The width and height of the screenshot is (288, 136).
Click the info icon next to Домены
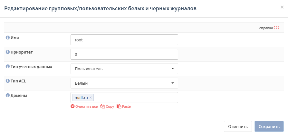[x=8, y=95]
